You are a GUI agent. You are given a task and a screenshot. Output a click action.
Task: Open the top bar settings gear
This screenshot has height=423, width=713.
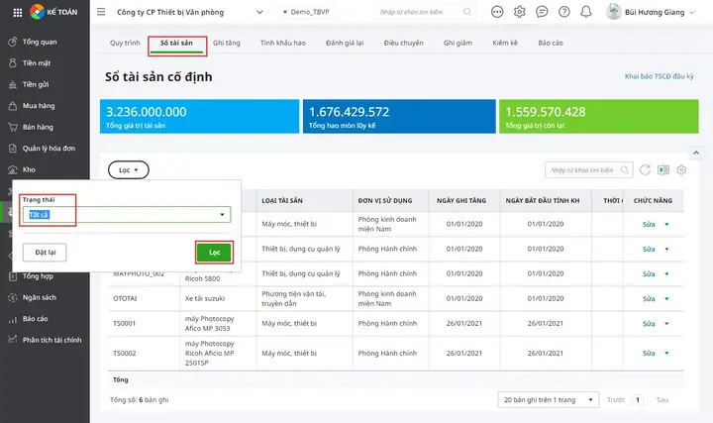click(x=521, y=12)
